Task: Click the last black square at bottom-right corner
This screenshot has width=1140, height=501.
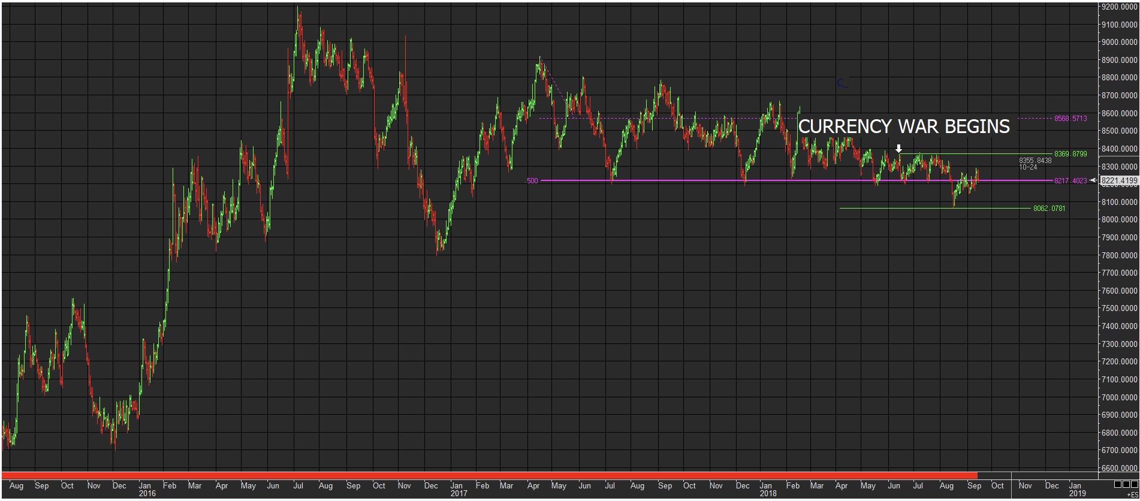Action: coord(1135,484)
